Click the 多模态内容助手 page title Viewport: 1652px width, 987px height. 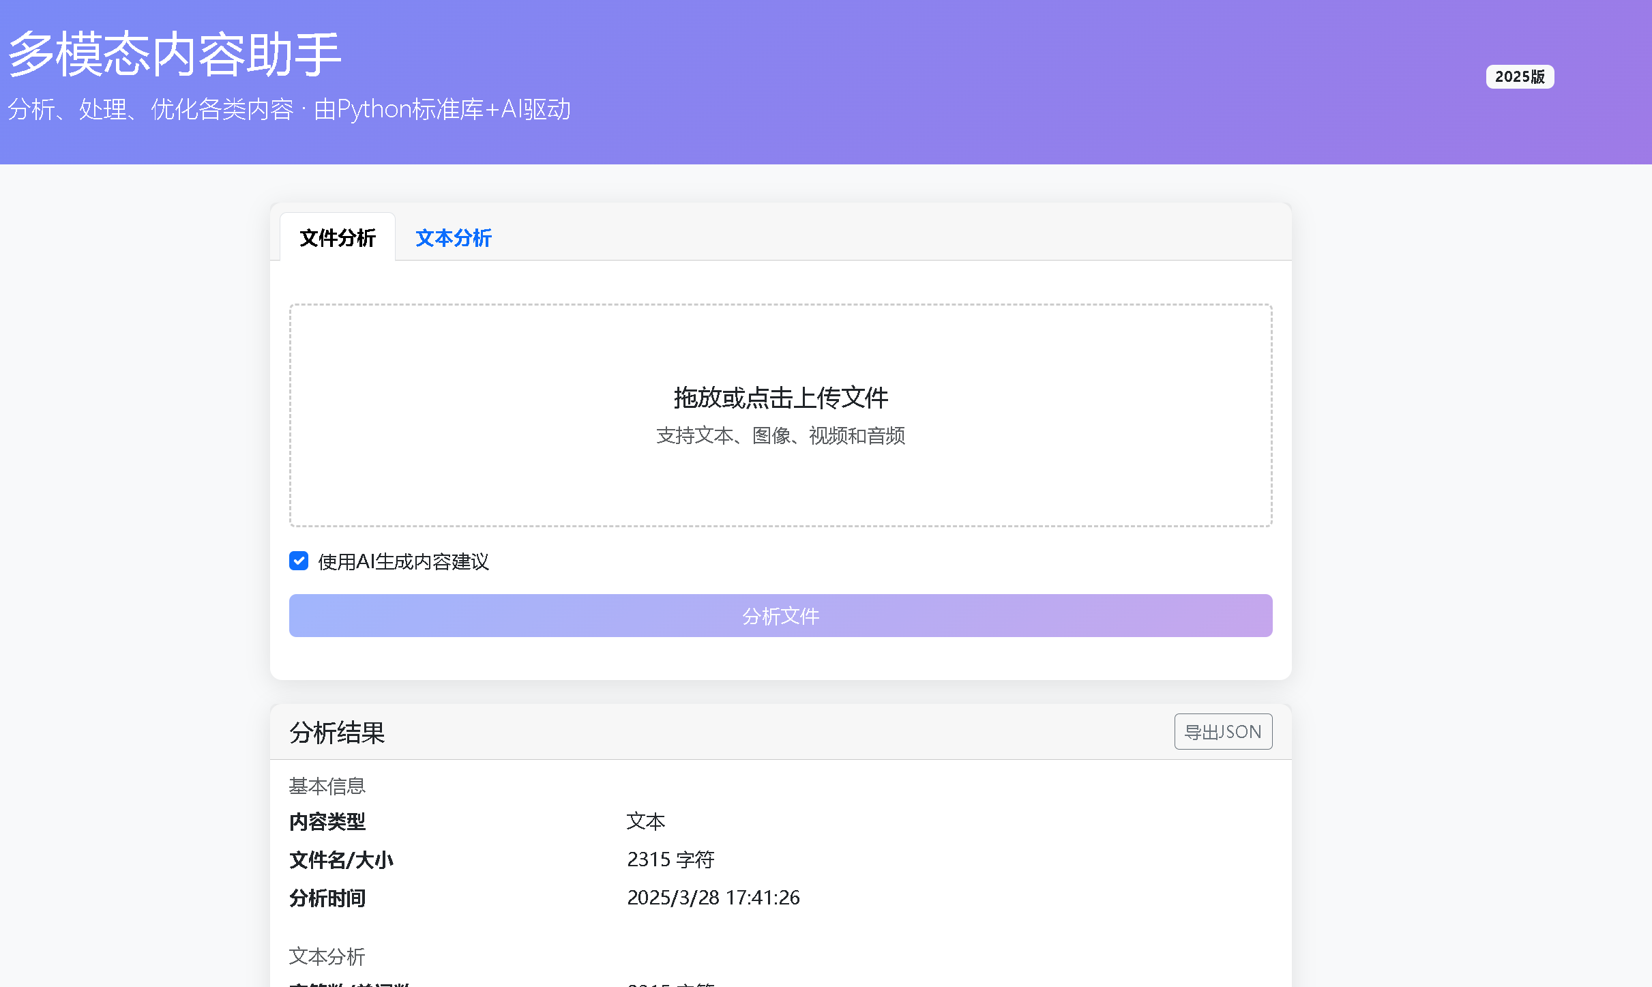pos(174,55)
